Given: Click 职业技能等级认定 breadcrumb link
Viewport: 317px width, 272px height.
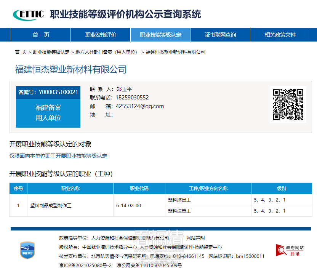Looking at the screenshot, I should (x=51, y=52).
